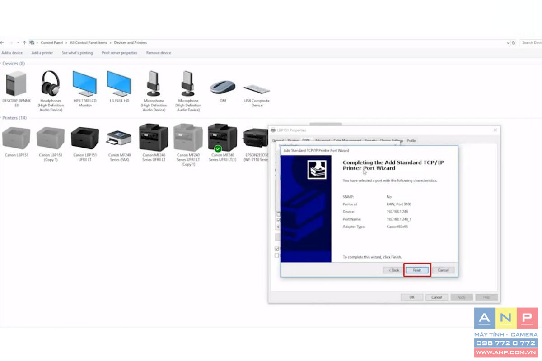Image resolution: width=542 pixels, height=361 pixels.
Task: Switch to the Profile tab in LBP151 Properties
Action: click(411, 141)
